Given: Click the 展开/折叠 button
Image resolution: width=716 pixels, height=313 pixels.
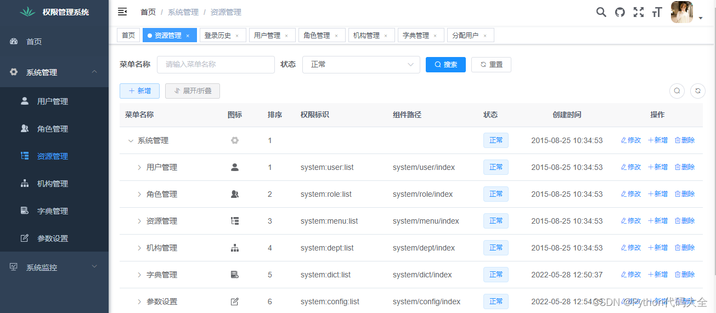Looking at the screenshot, I should [193, 91].
